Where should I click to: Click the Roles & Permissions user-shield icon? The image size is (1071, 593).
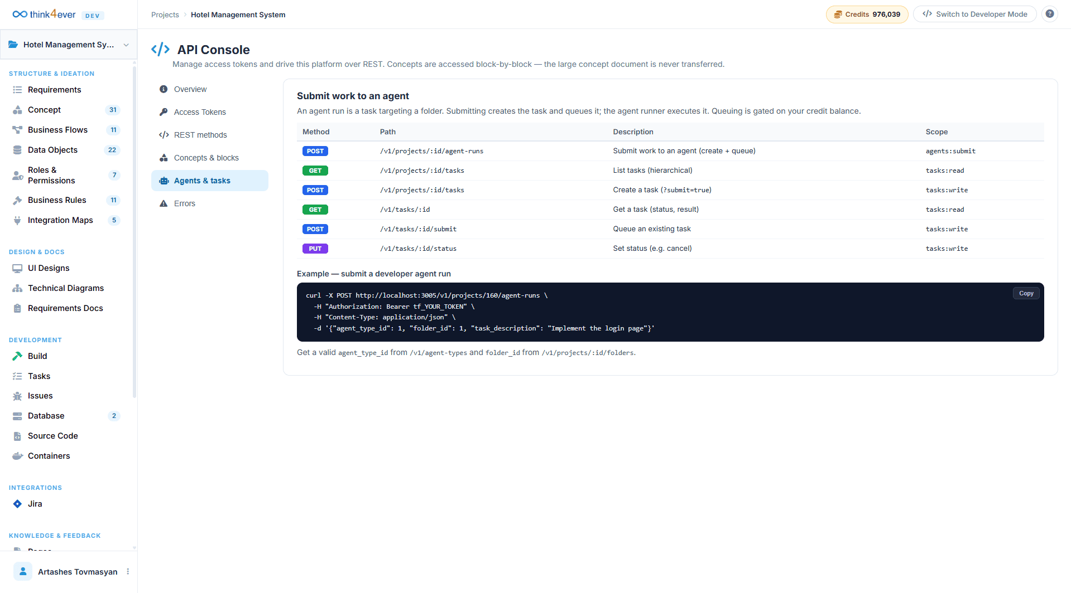click(17, 176)
